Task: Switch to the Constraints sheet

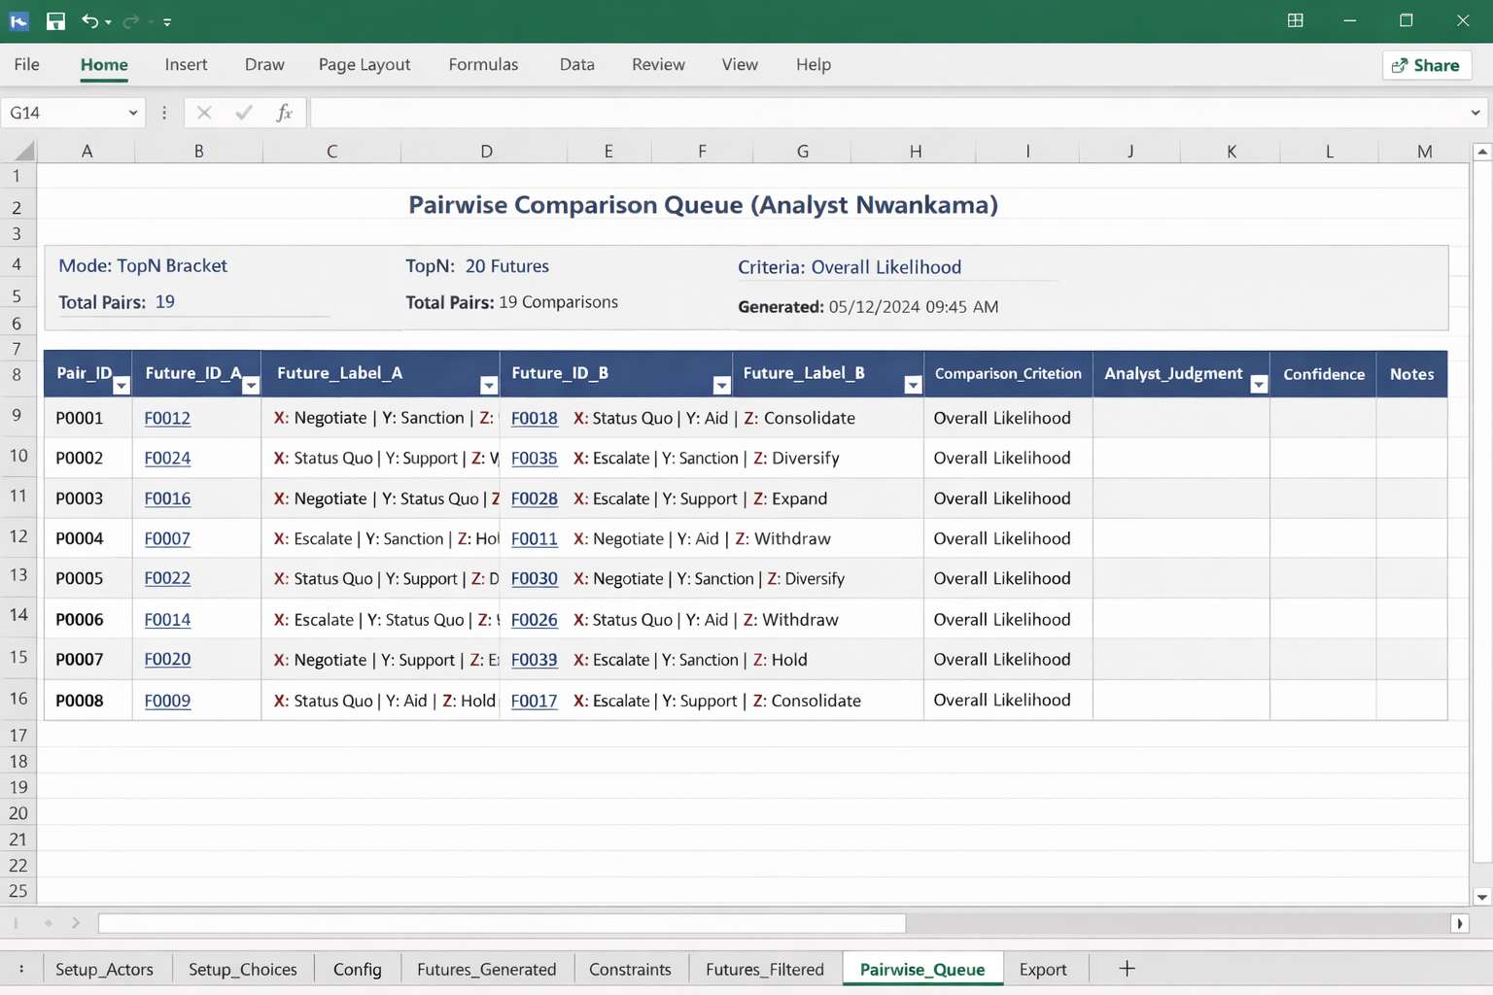Action: [630, 969]
